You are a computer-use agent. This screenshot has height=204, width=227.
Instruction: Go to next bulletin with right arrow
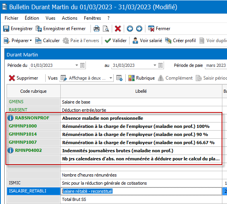(139, 29)
